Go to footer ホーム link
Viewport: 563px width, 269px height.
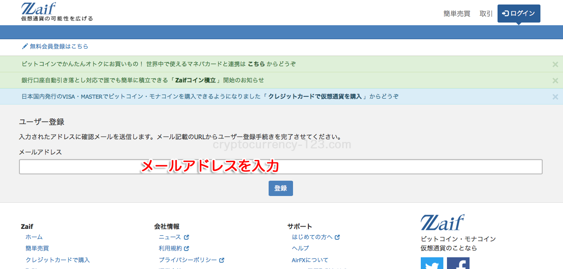[34, 237]
